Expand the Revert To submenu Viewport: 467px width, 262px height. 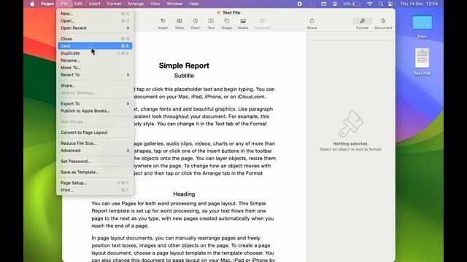[95, 75]
